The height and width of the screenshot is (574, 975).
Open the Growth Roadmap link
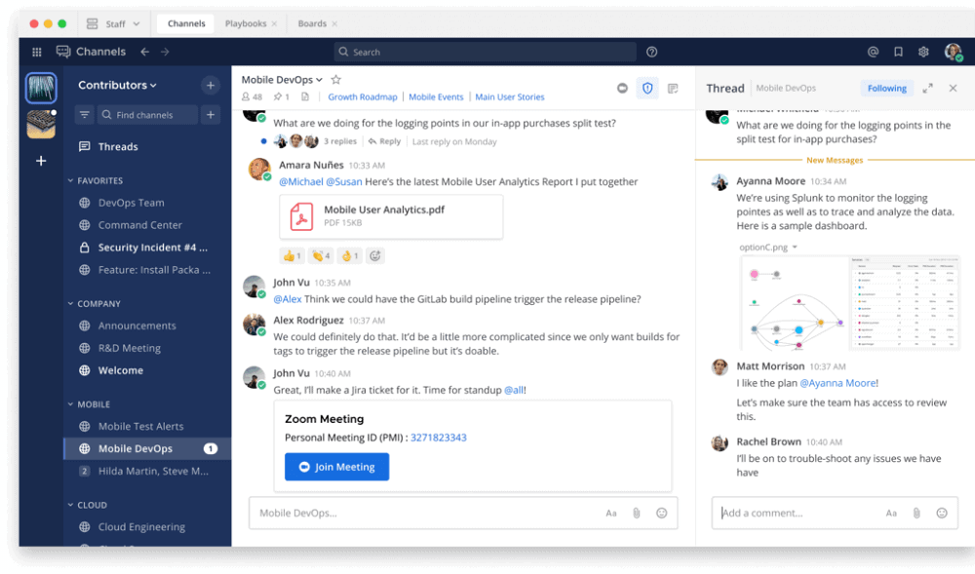pos(363,96)
